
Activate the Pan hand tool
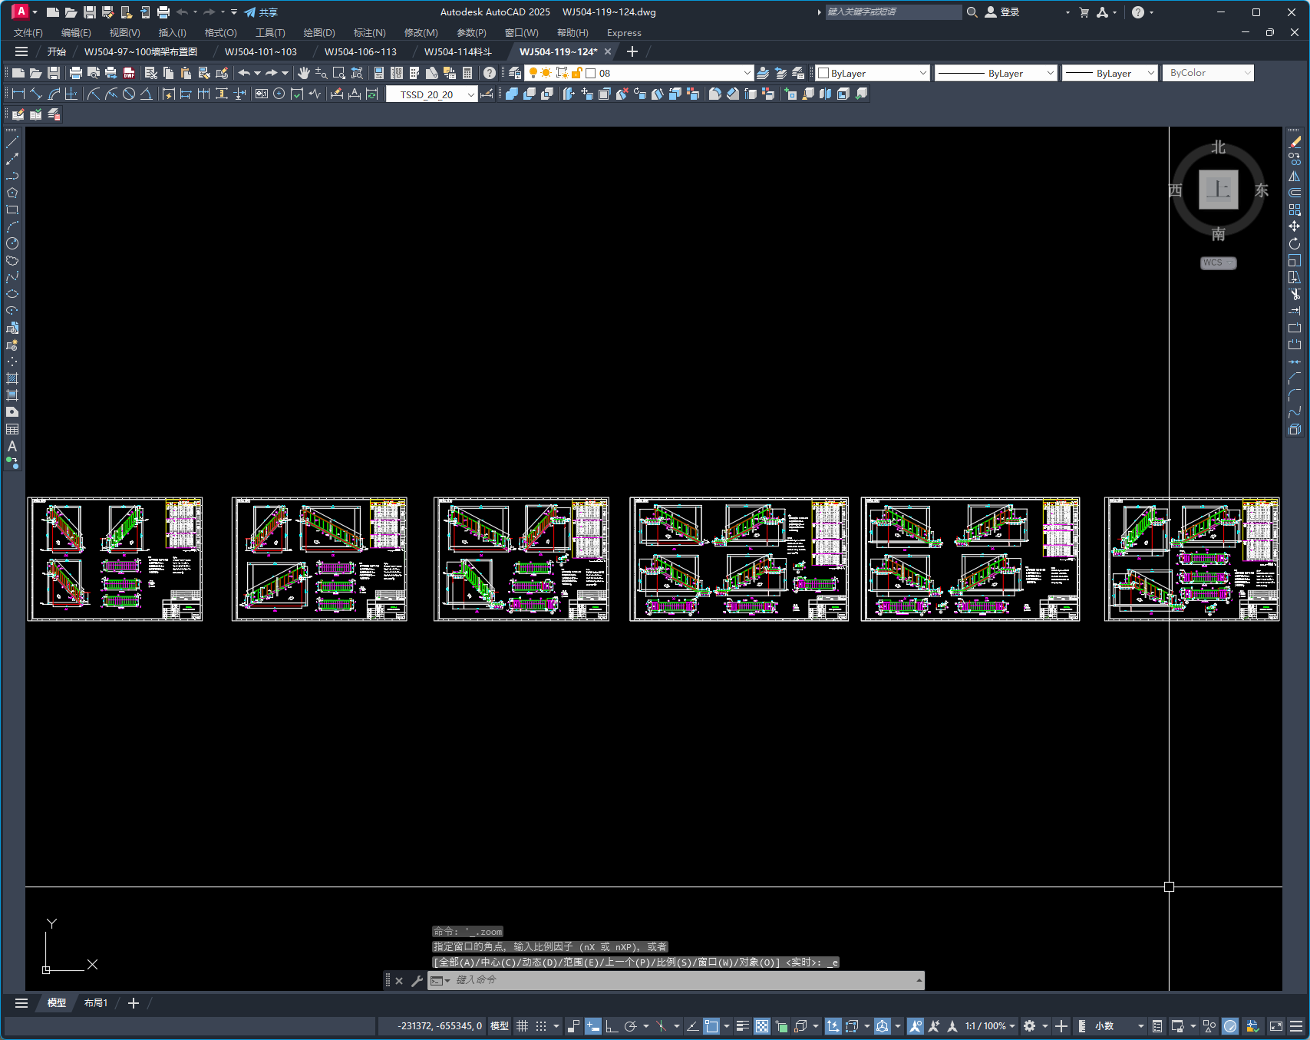coord(304,73)
